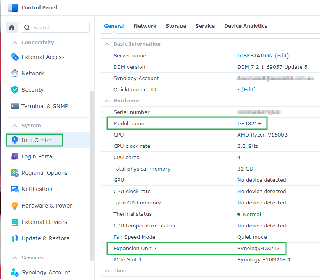This screenshot has width=320, height=279.
Task: Click the Control Panel title text
Action: [x=39, y=7]
